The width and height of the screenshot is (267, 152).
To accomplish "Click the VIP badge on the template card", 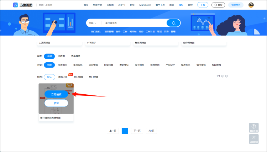I will click(x=70, y=85).
